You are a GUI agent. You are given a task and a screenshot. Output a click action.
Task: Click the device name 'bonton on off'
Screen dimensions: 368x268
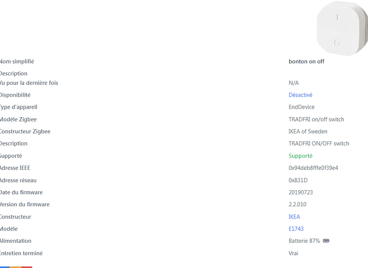click(306, 61)
